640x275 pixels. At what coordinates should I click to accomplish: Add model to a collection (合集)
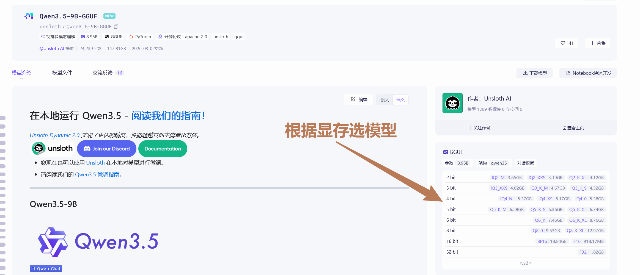click(x=598, y=43)
